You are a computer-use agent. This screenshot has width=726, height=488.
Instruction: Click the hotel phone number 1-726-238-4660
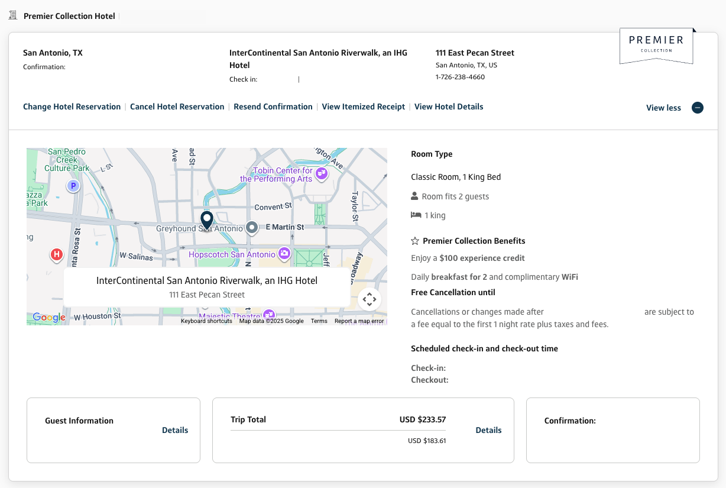460,77
